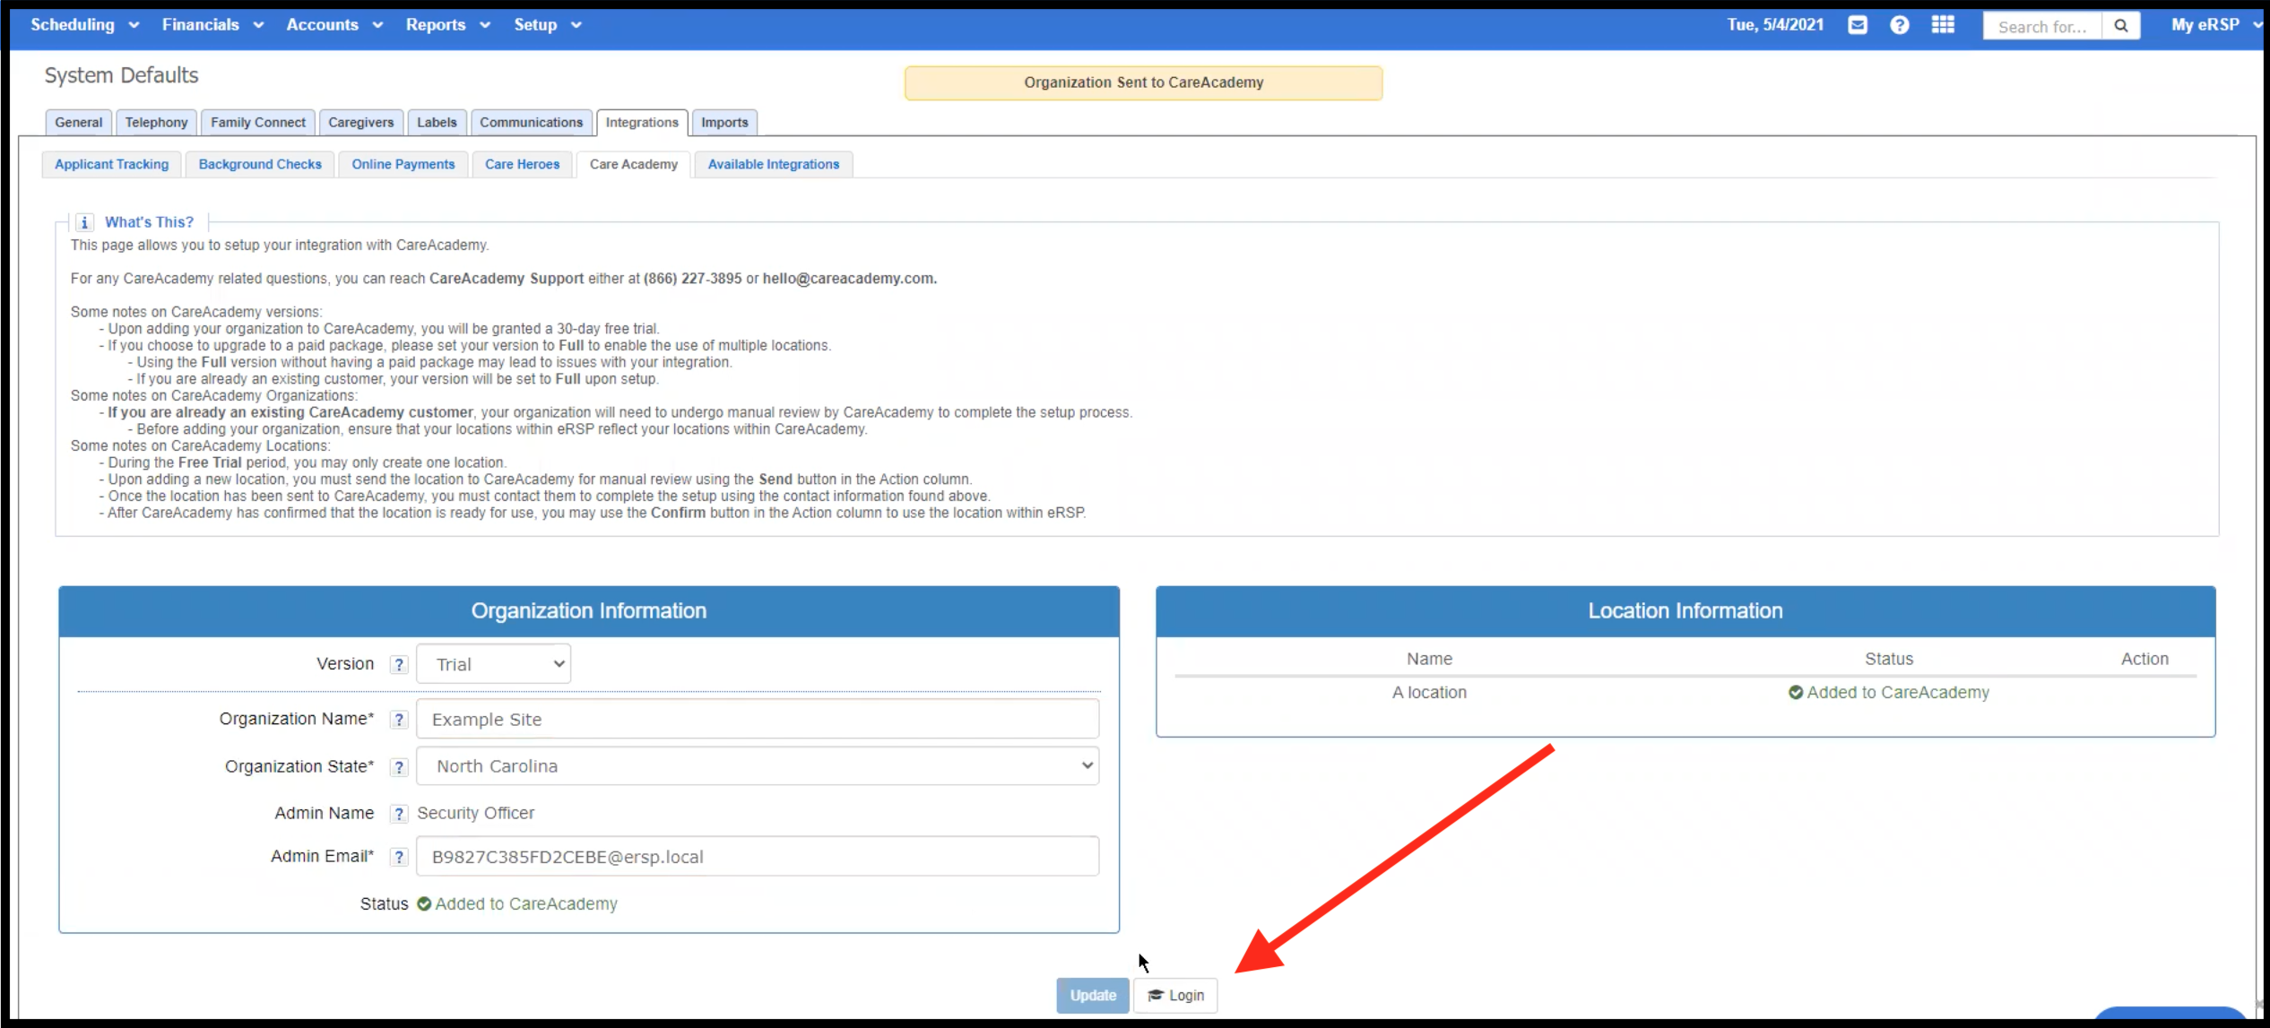Open the Applicant Tracking sub-tab

pos(111,164)
